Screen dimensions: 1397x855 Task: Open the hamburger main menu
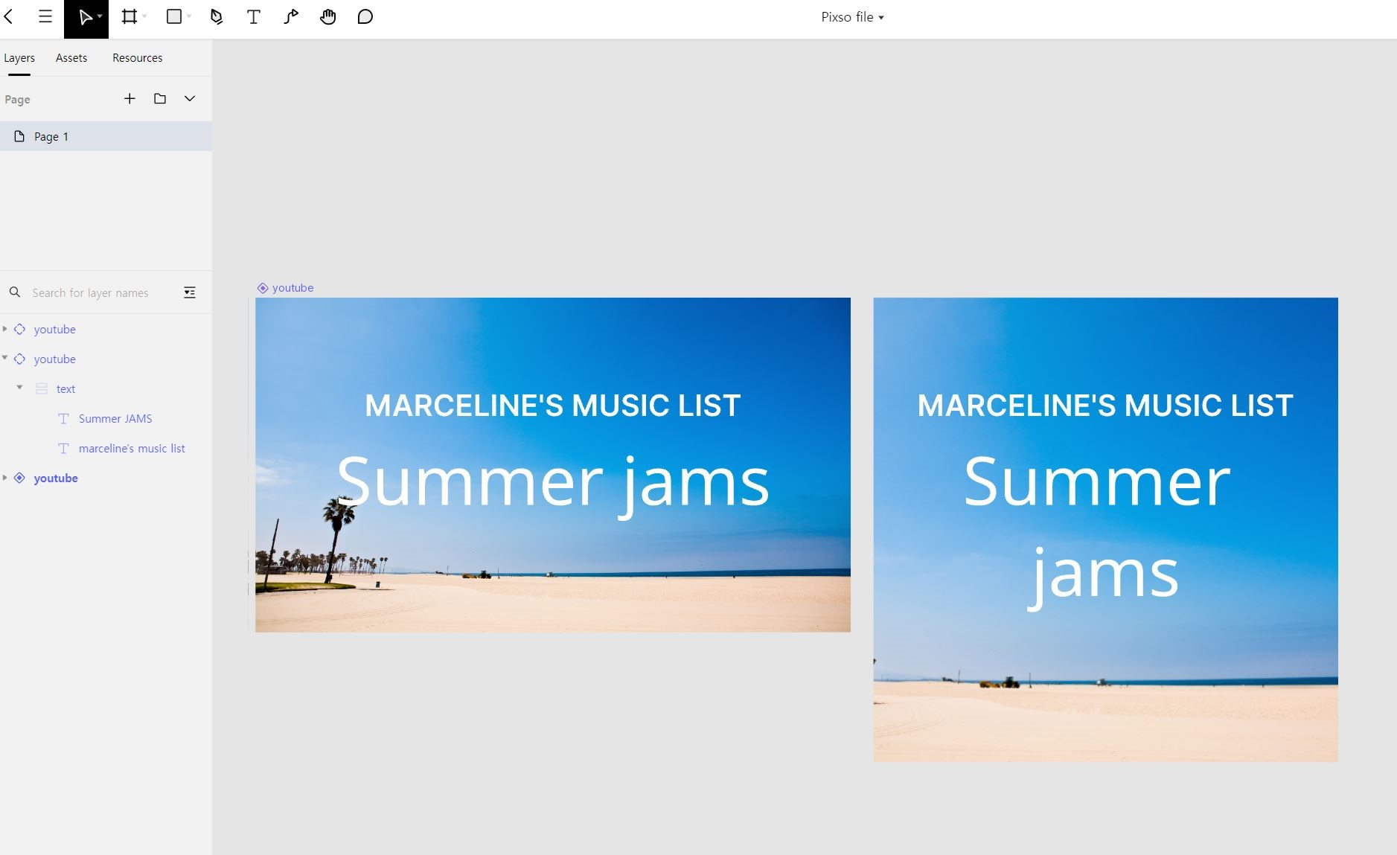pos(45,17)
